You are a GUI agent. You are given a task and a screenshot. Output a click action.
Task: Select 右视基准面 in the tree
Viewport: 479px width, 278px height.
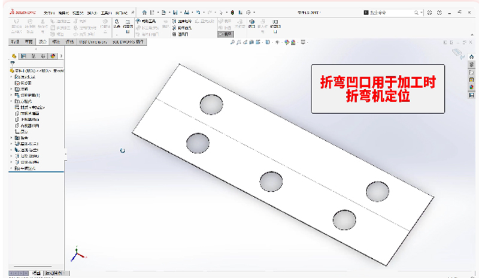click(x=27, y=126)
